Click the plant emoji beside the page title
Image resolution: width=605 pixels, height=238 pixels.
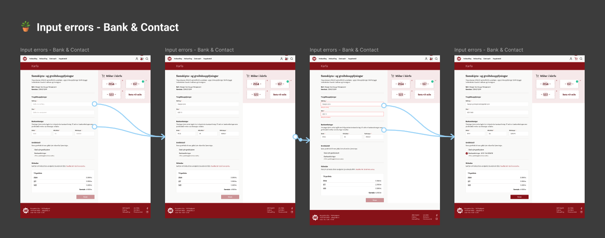(26, 27)
